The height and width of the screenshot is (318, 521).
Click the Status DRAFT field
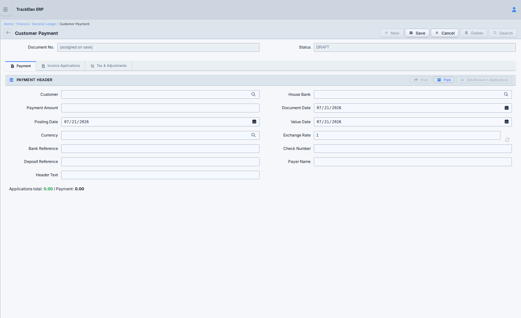click(x=415, y=47)
